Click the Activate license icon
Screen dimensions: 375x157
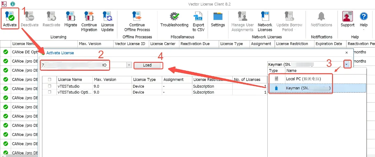pos(10,16)
